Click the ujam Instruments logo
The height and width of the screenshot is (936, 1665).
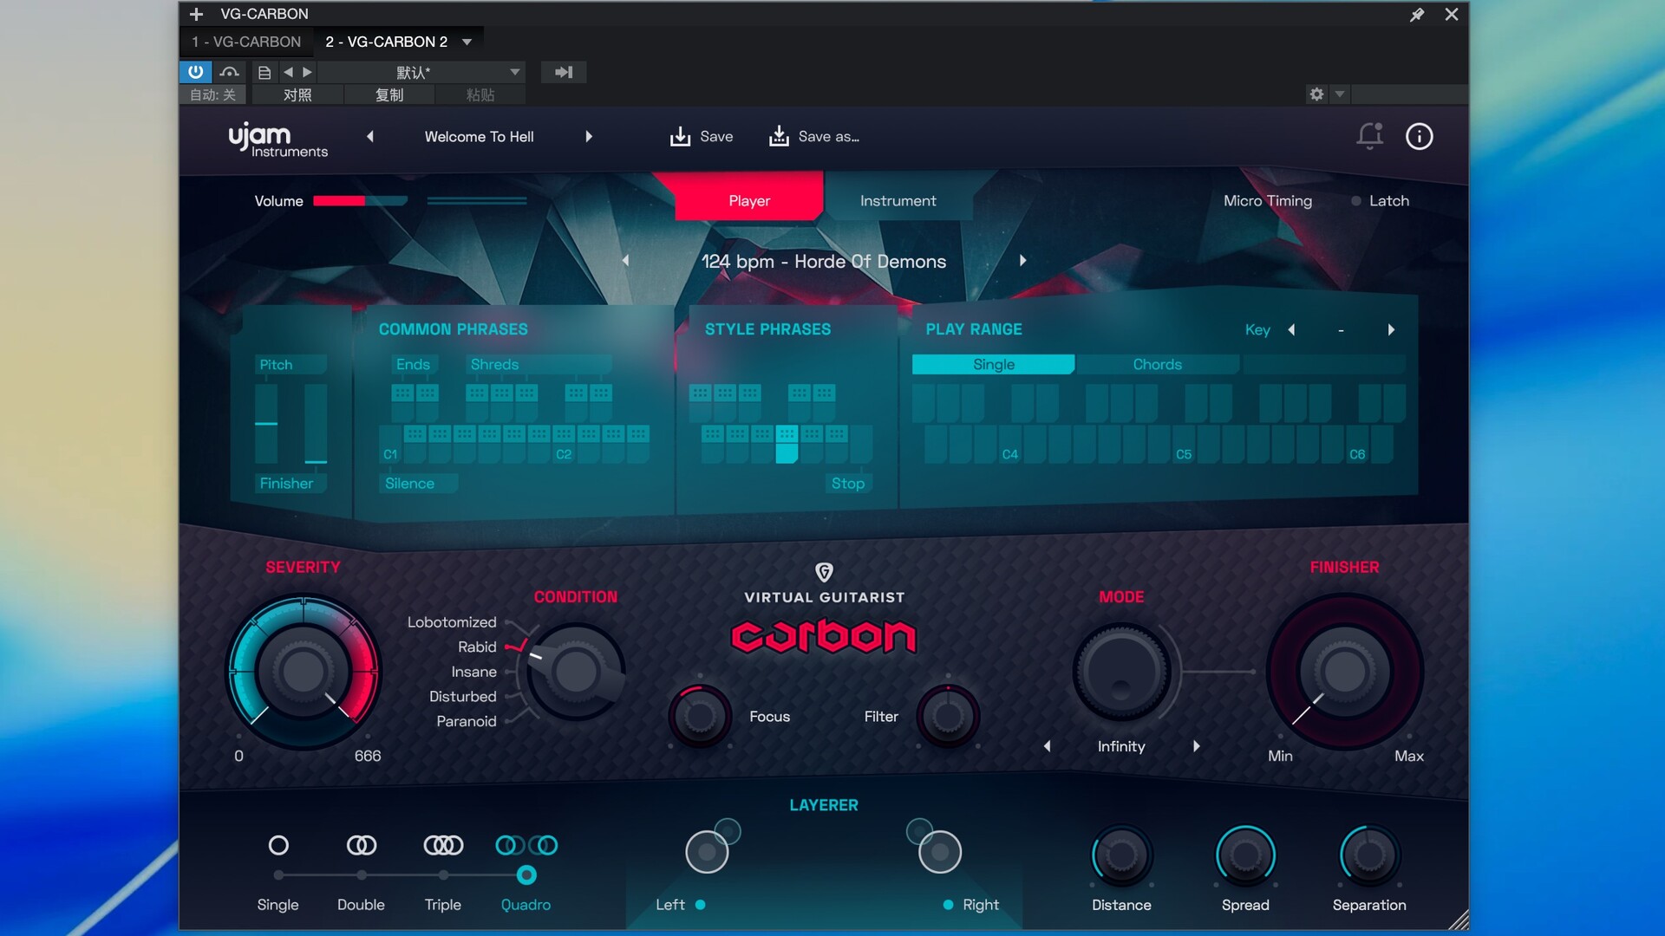tap(277, 140)
